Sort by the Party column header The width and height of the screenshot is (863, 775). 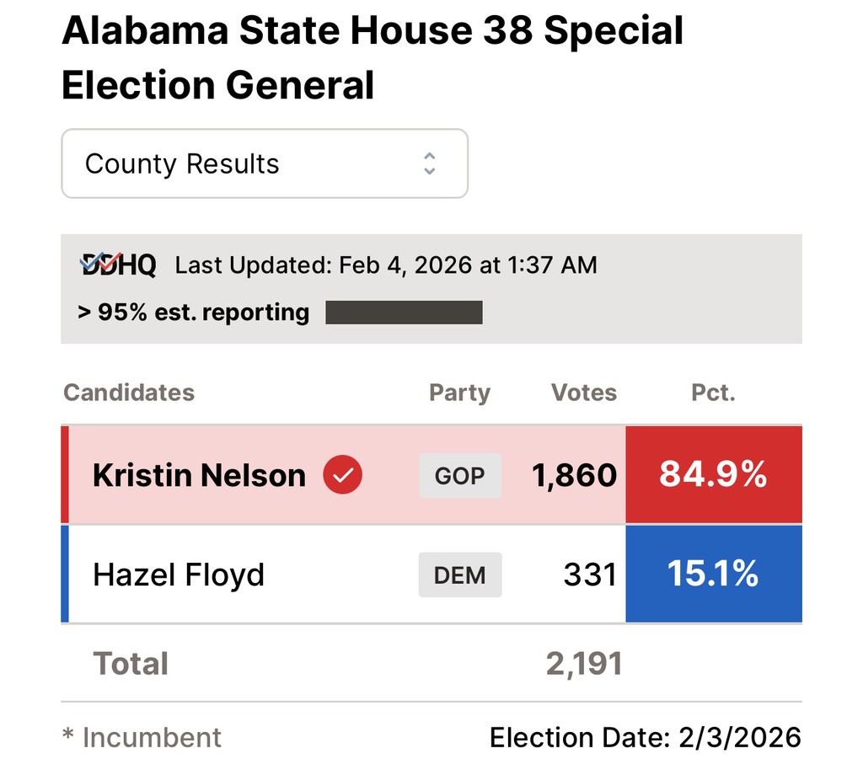point(459,393)
